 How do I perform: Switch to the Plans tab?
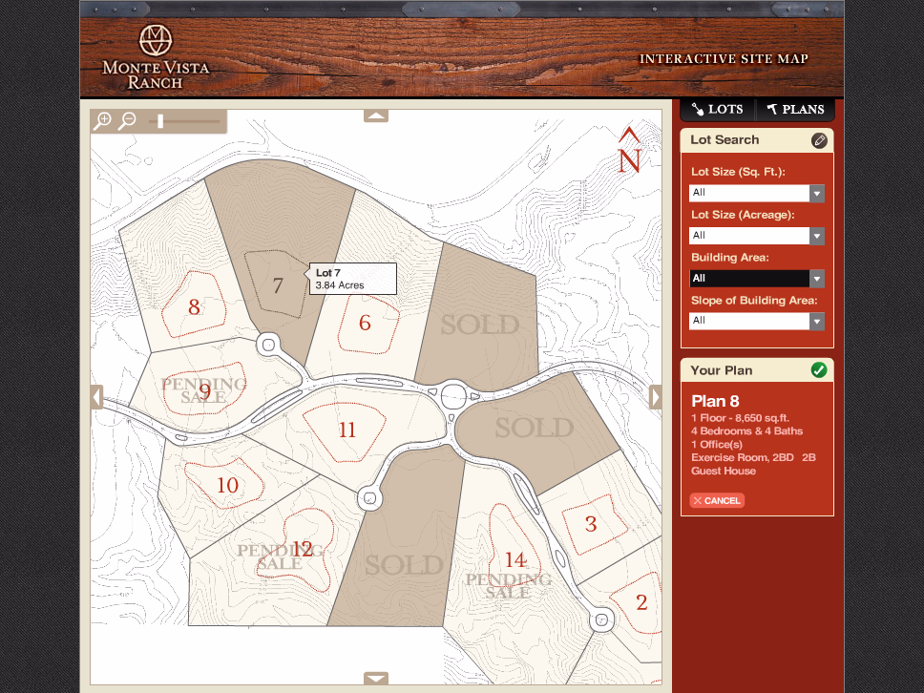pyautogui.click(x=795, y=109)
